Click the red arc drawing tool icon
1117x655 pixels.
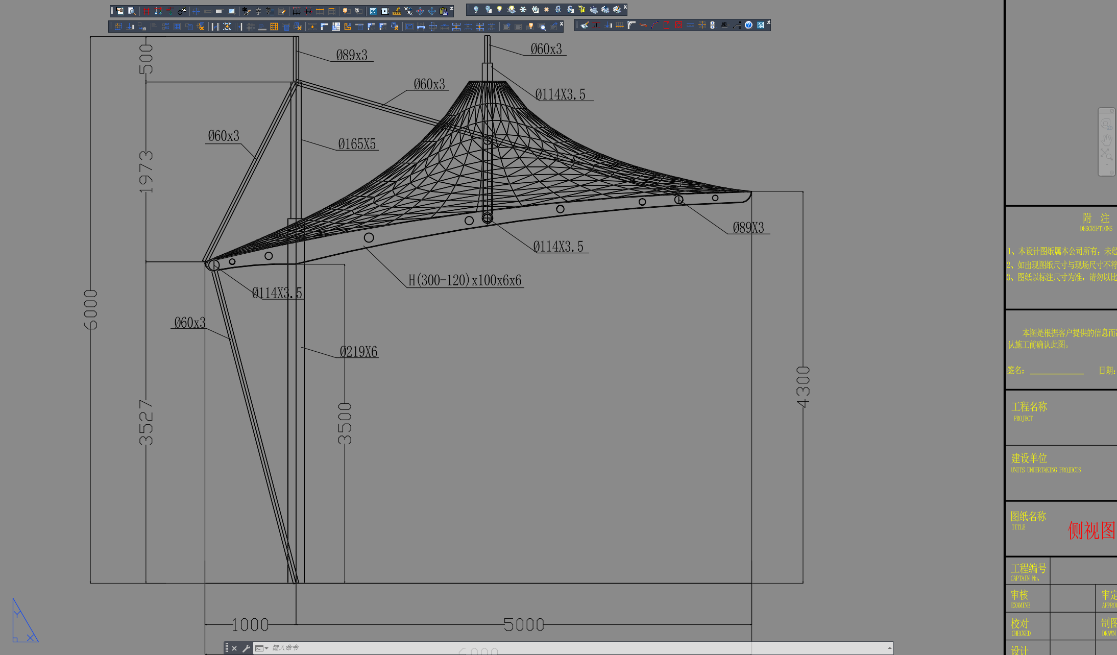[x=655, y=26]
